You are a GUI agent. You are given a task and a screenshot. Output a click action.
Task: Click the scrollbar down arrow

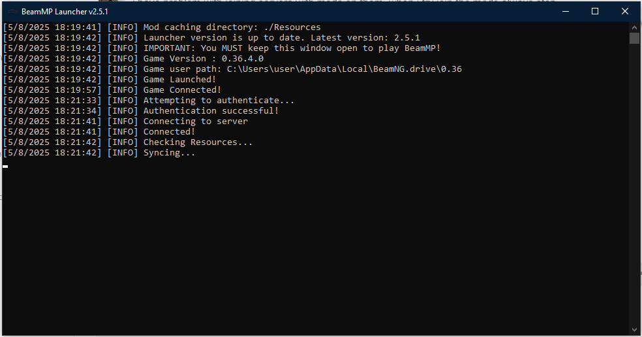tap(634, 330)
